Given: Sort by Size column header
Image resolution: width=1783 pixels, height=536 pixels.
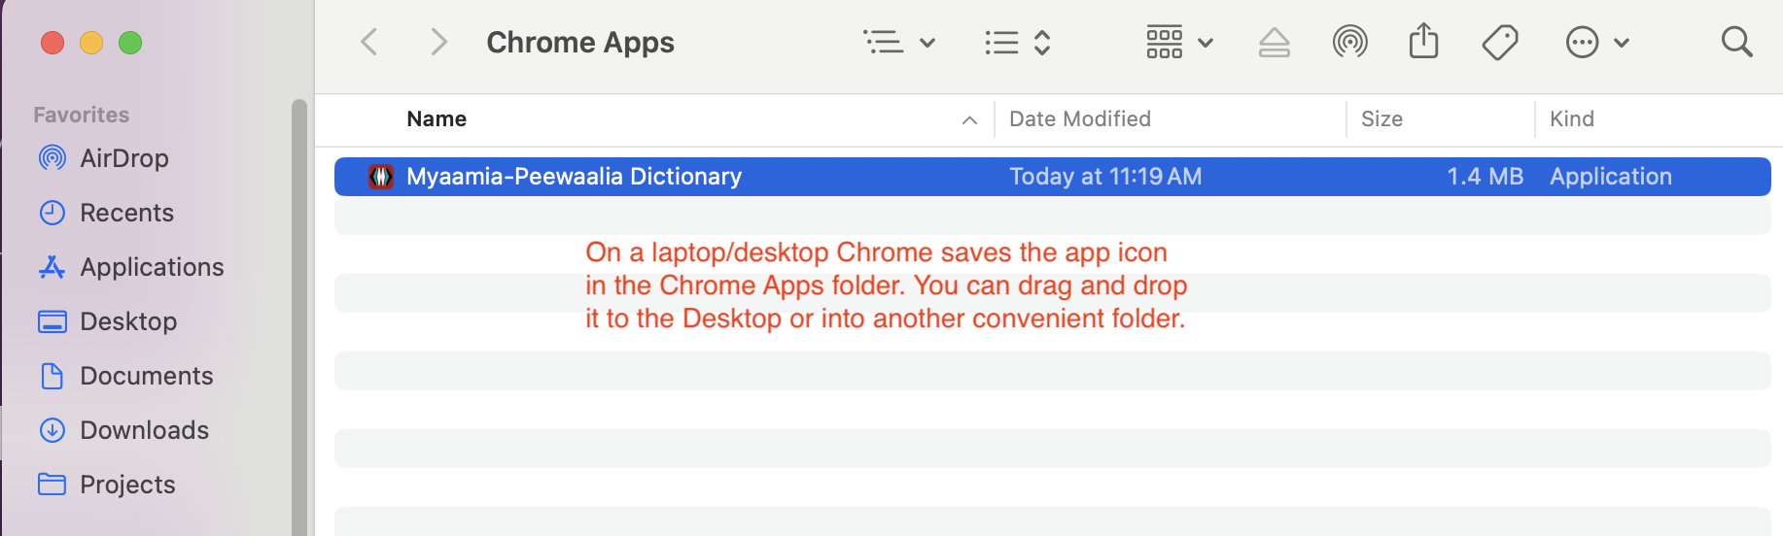Looking at the screenshot, I should [1381, 118].
